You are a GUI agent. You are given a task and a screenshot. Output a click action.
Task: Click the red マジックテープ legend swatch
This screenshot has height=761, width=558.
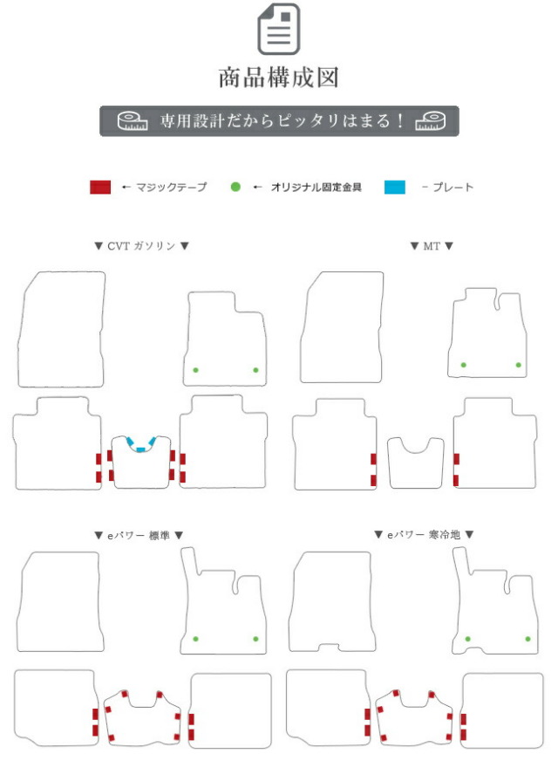pos(100,187)
